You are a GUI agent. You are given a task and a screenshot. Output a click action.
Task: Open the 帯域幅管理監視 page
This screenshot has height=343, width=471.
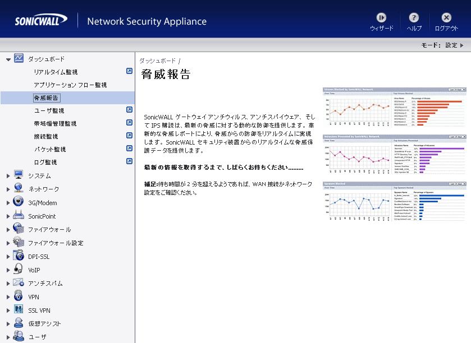[x=55, y=123]
